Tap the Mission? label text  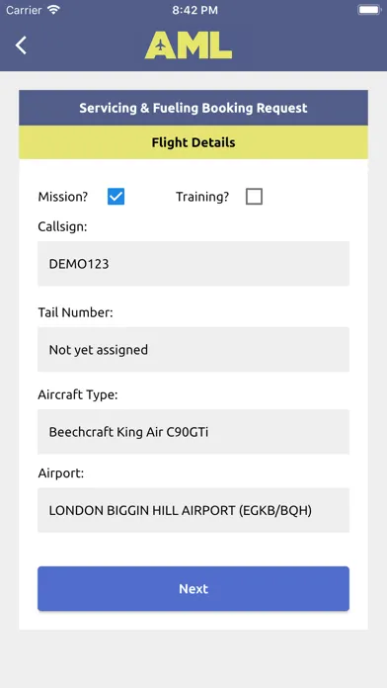click(x=63, y=197)
